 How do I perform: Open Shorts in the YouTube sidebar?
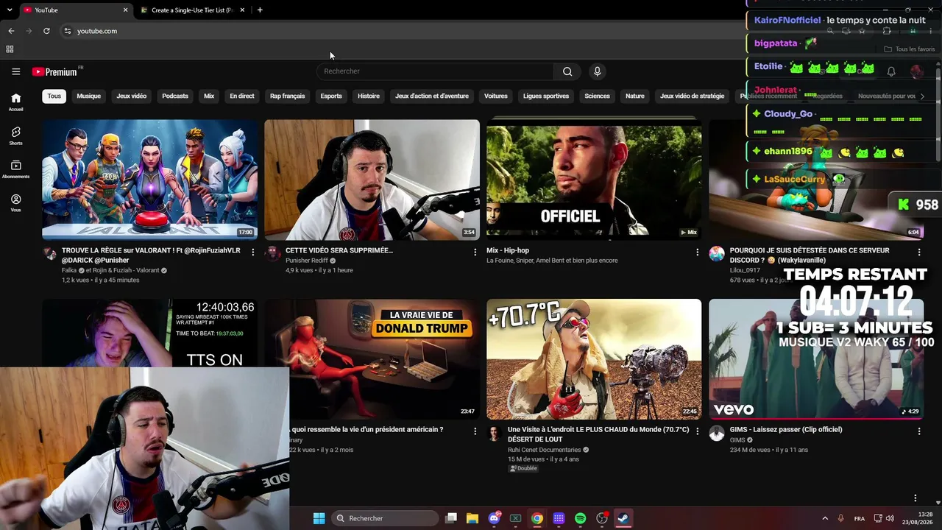click(x=15, y=135)
